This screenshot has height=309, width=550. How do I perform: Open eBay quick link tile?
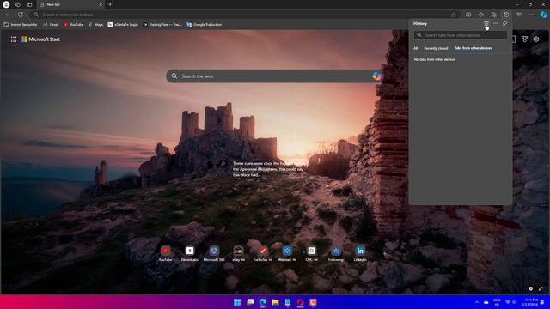tap(238, 253)
